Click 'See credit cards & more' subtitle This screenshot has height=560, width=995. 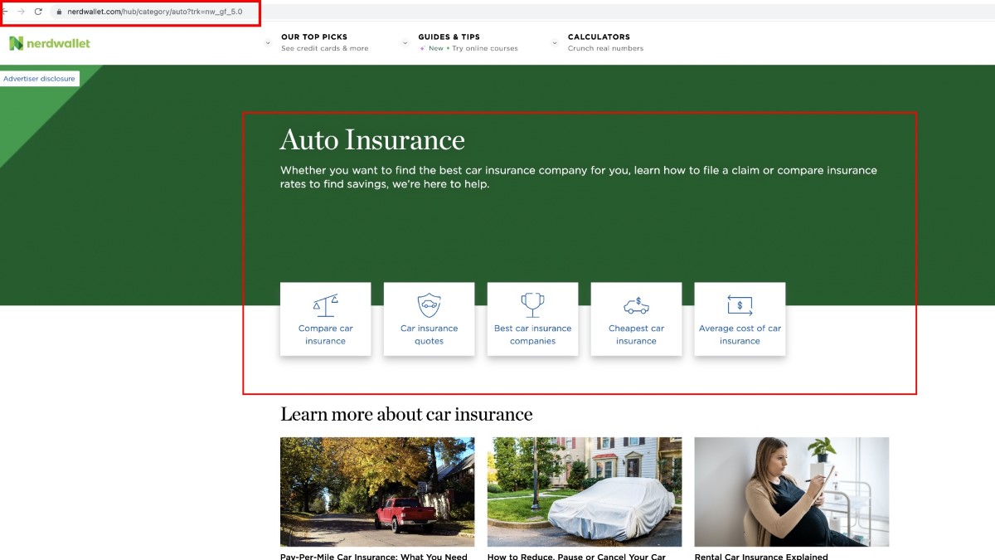[x=325, y=49]
